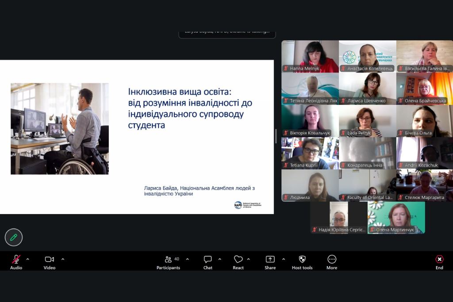453x302 pixels.
Task: Open the Participants panel
Action: pos(169,262)
